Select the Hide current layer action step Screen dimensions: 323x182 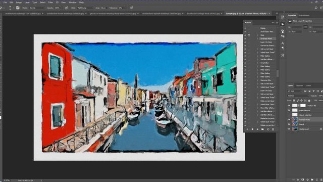coord(267,101)
